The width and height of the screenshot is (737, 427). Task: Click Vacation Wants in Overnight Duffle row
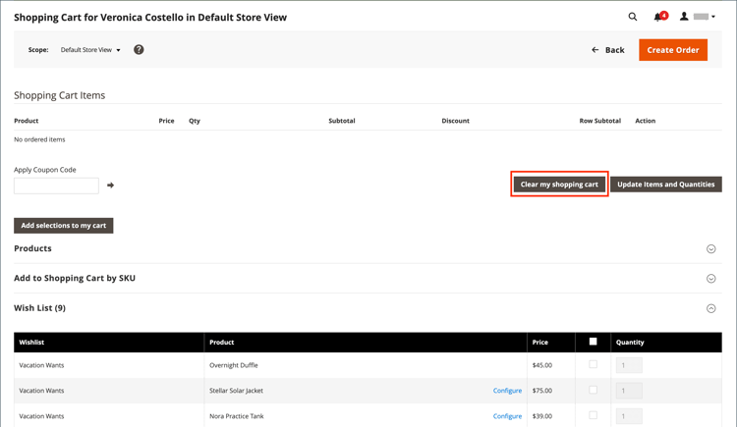pyautogui.click(x=41, y=365)
